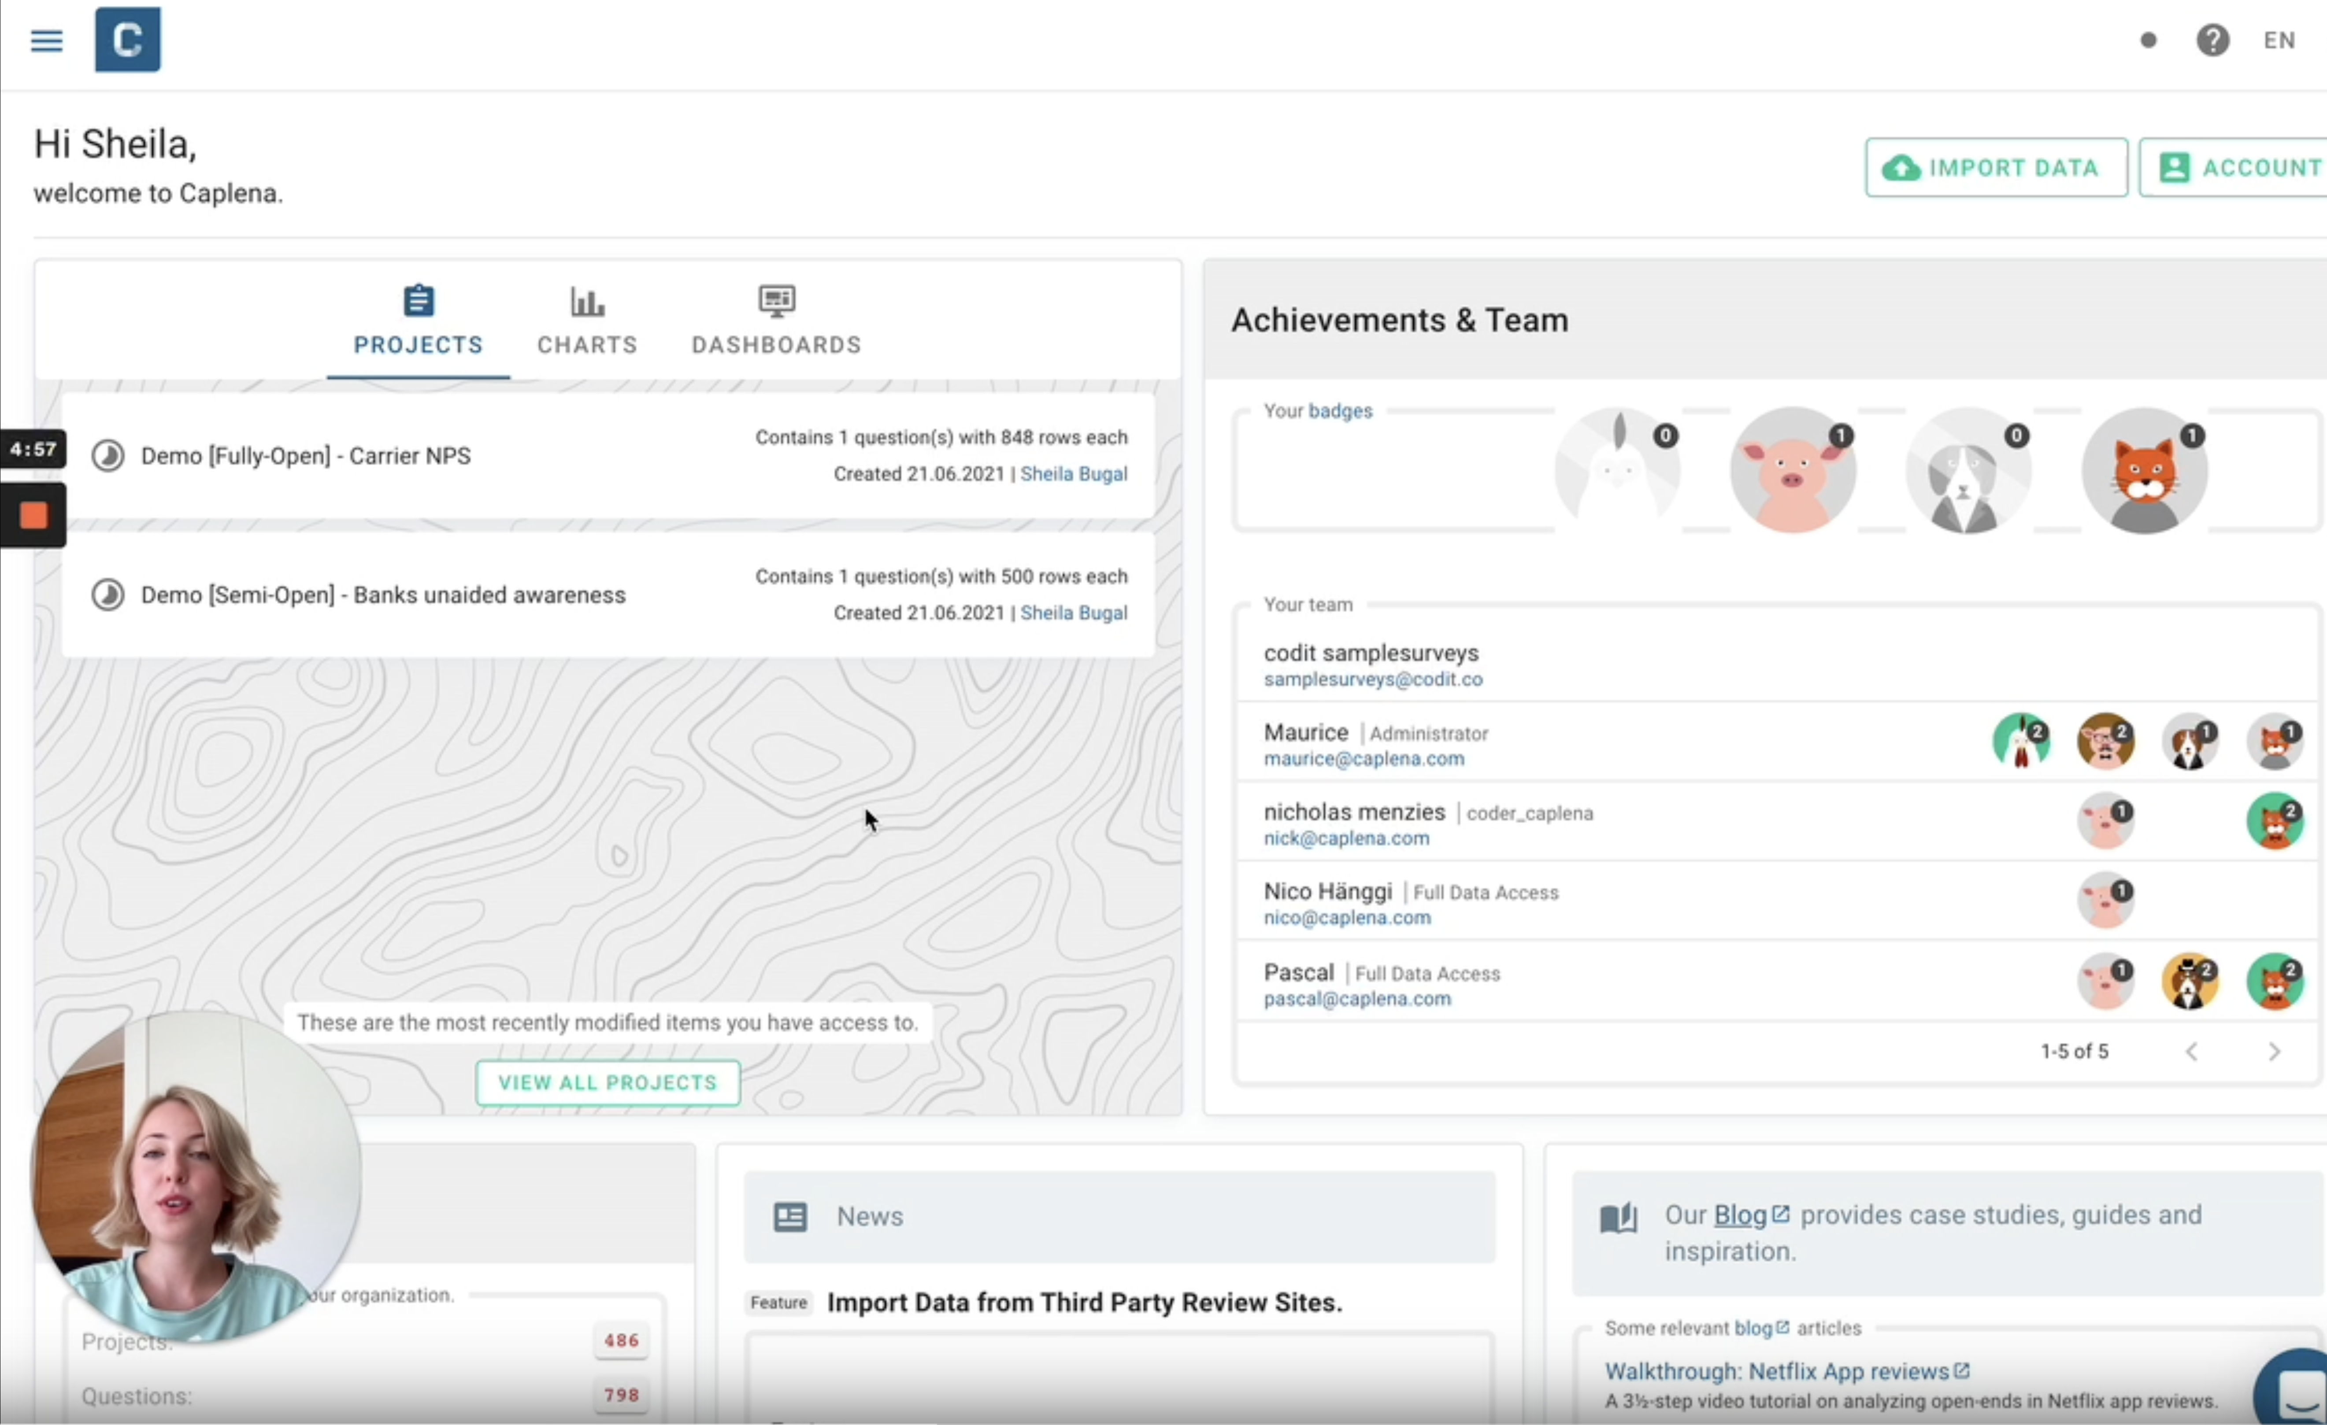This screenshot has width=2327, height=1425.
Task: Click the Maurice team member name
Action: pos(1306,732)
